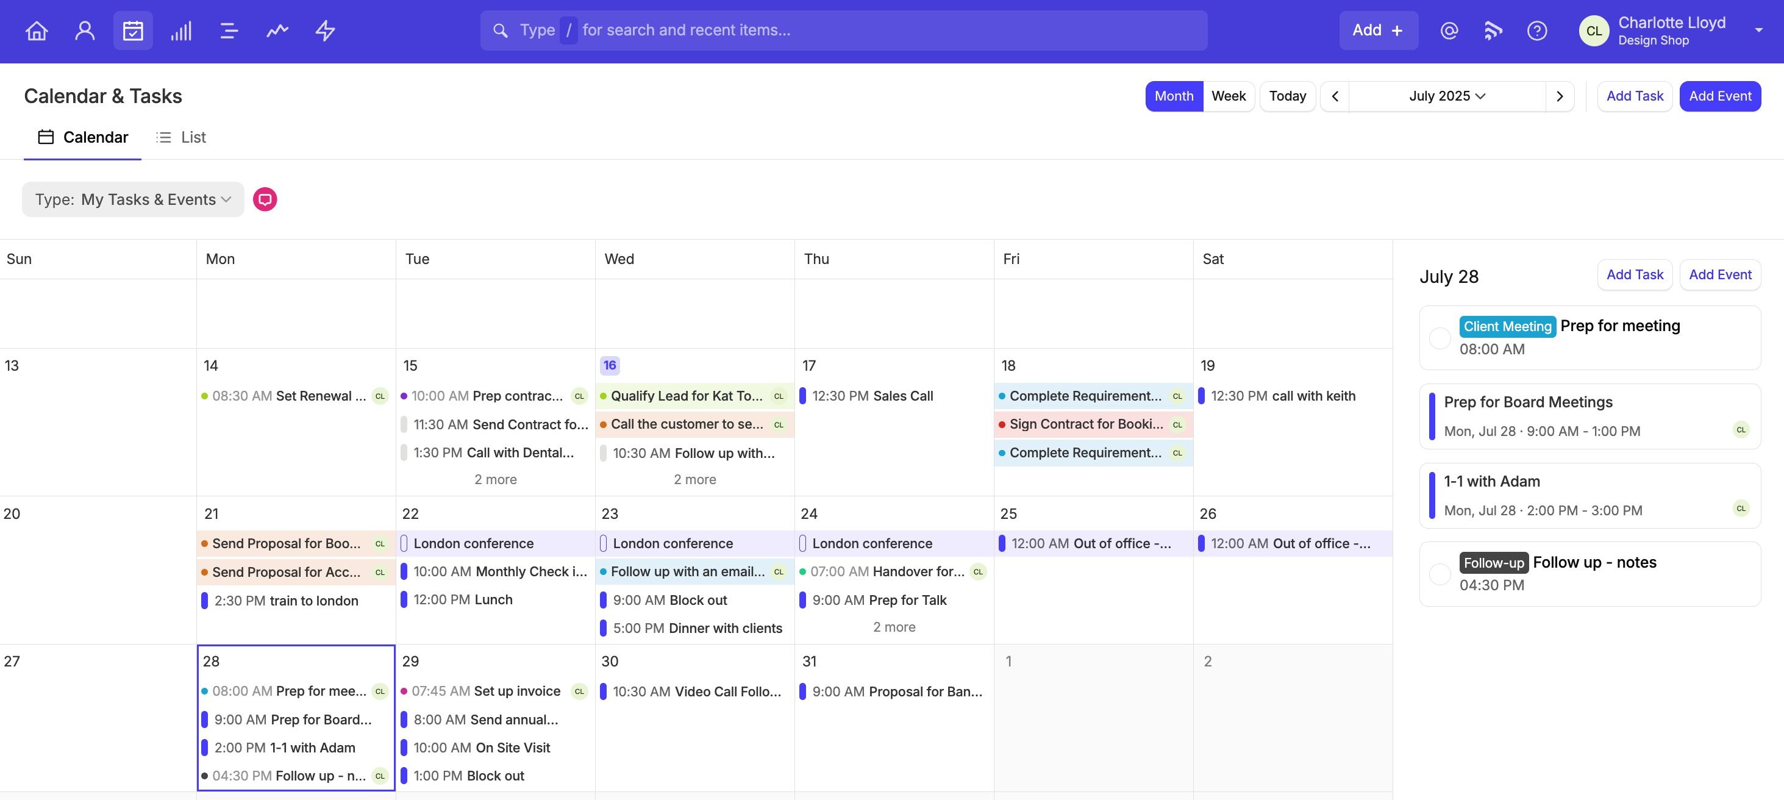Open the user account dropdown arrow
The height and width of the screenshot is (800, 1784).
click(1758, 30)
